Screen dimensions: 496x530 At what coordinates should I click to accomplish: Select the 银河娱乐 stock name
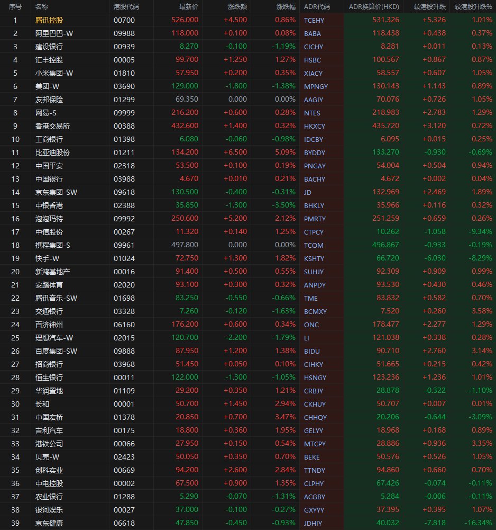[x=49, y=510]
